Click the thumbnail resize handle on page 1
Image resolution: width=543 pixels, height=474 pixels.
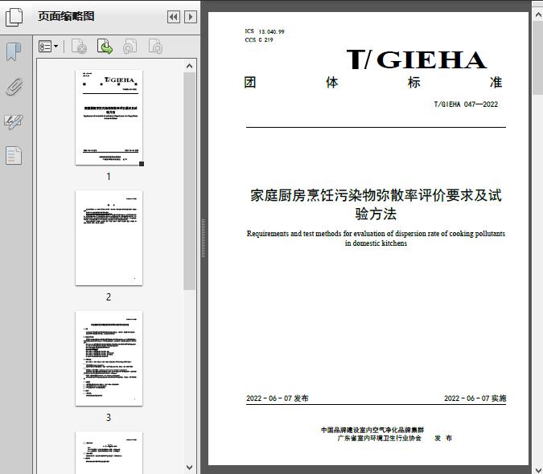coord(142,164)
